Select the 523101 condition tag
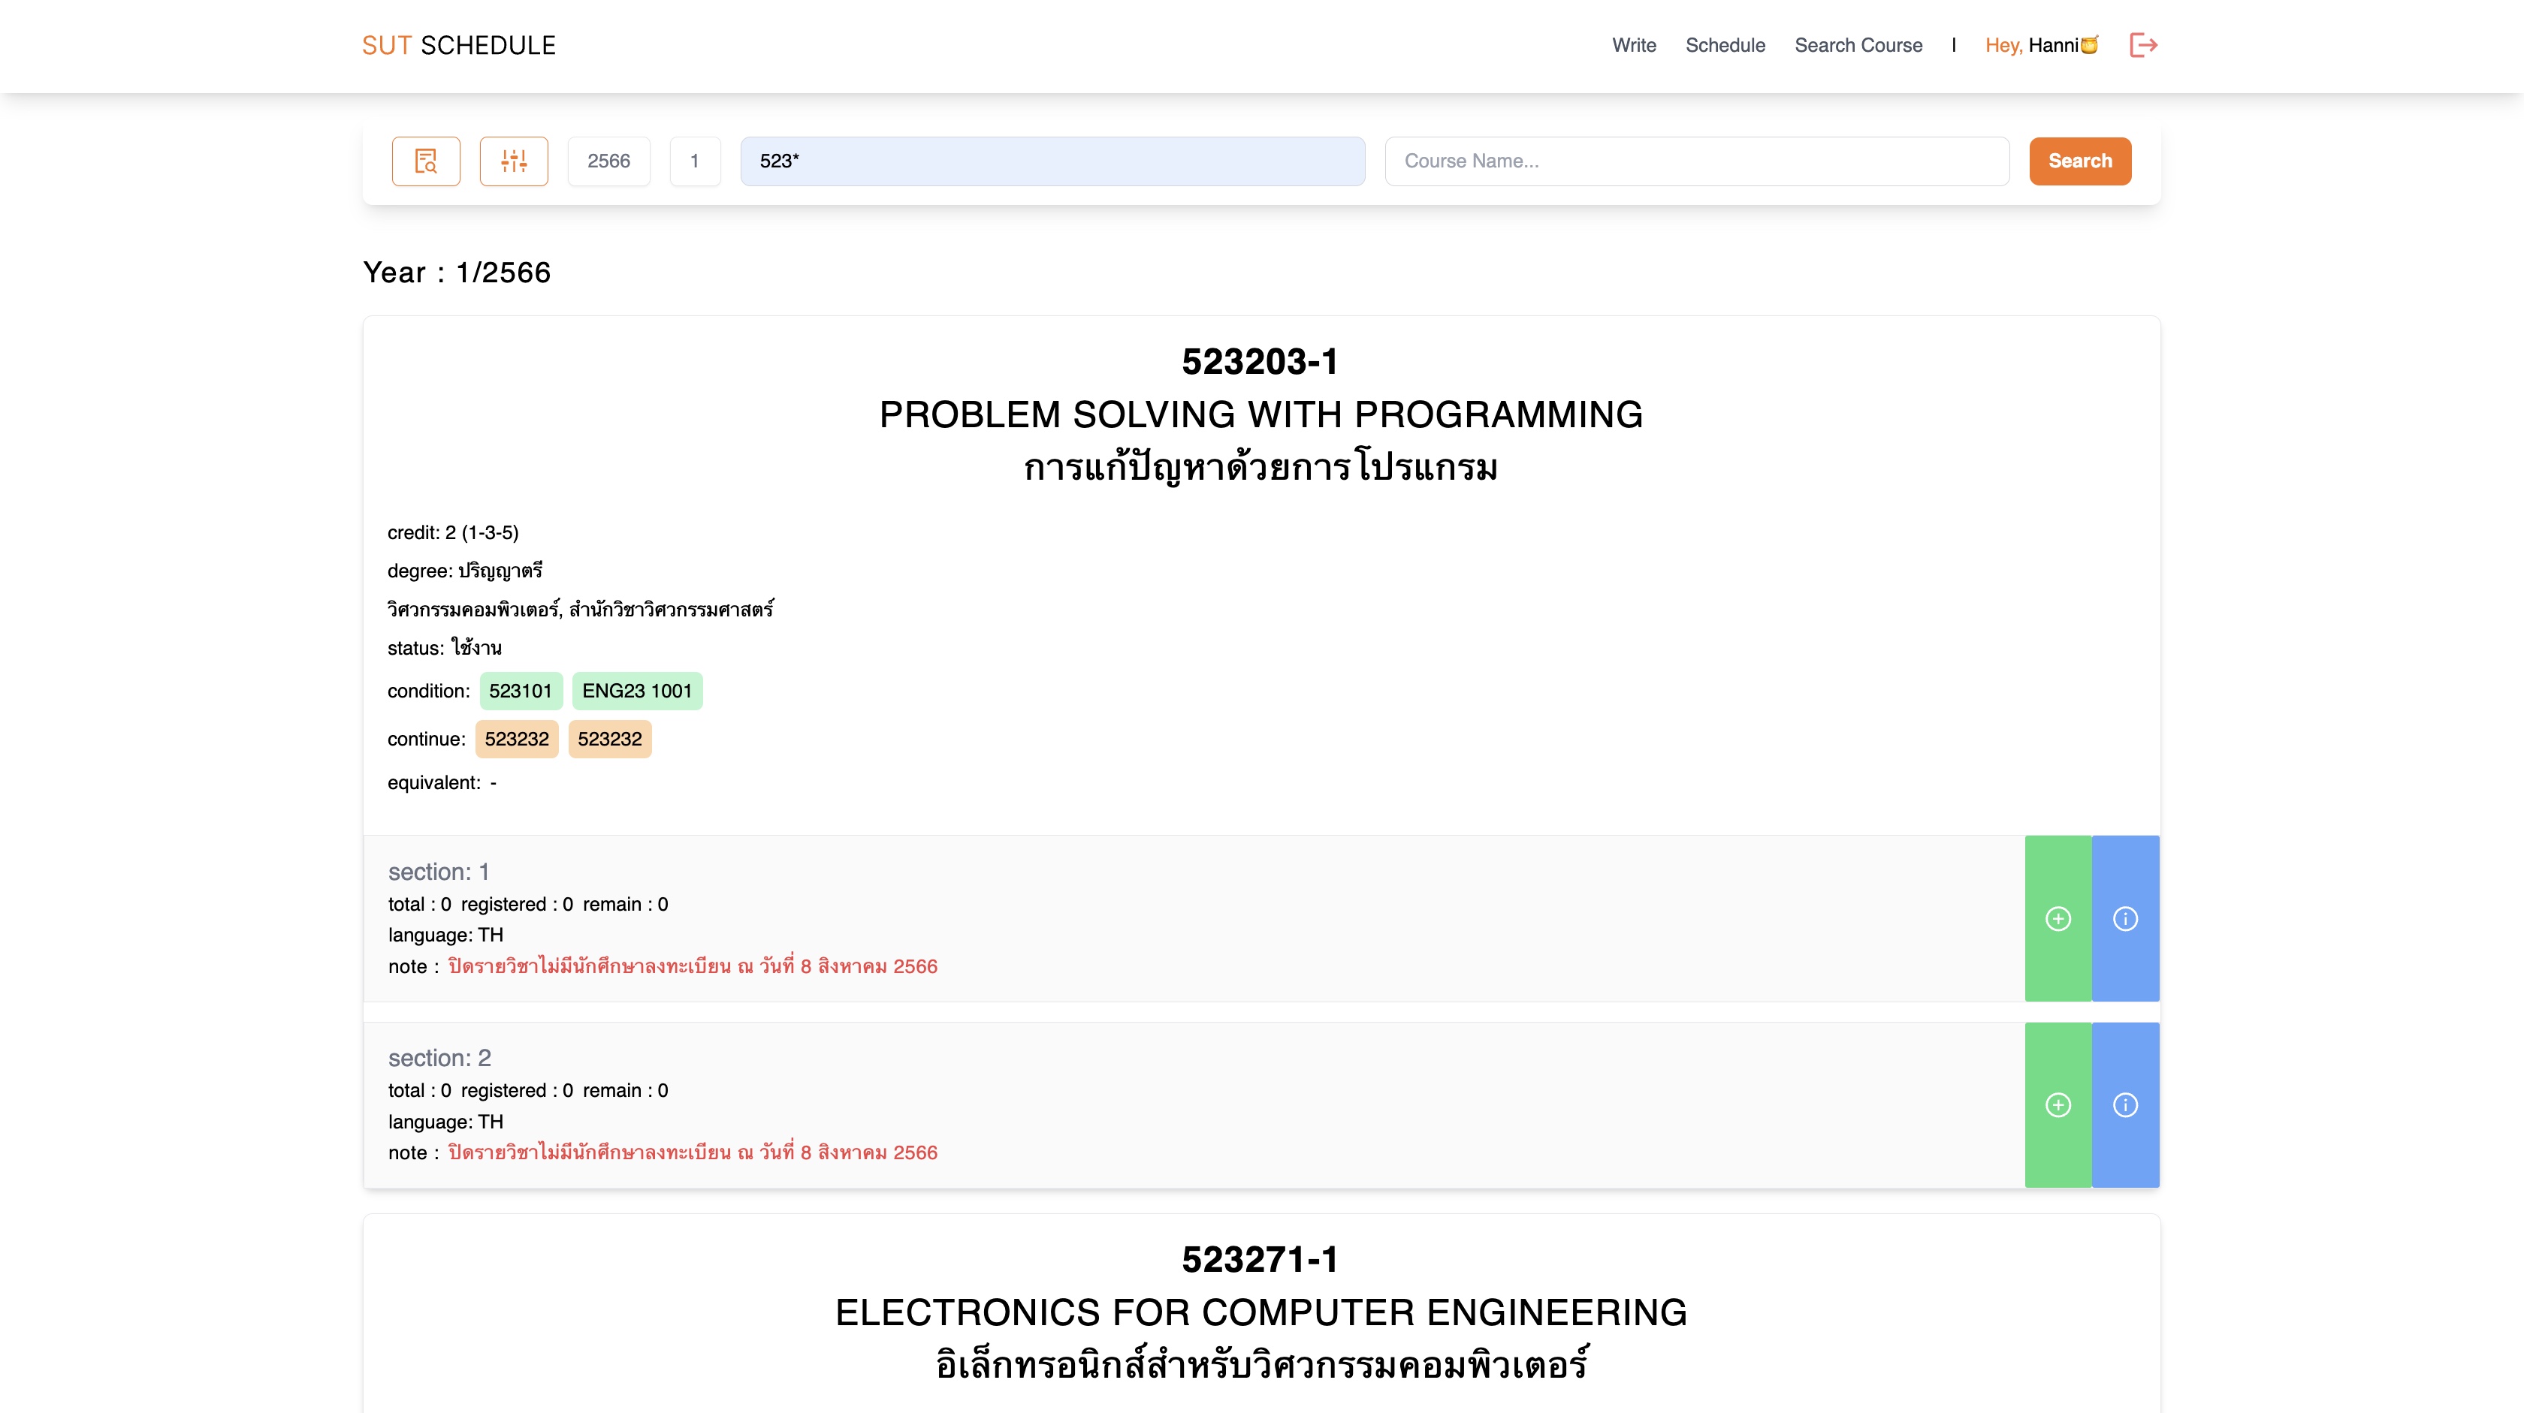Viewport: 2524px width, 1413px height. (x=521, y=691)
